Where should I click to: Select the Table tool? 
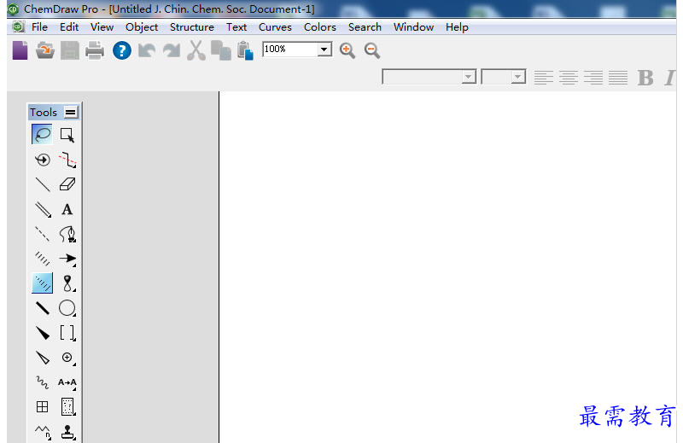click(x=42, y=407)
